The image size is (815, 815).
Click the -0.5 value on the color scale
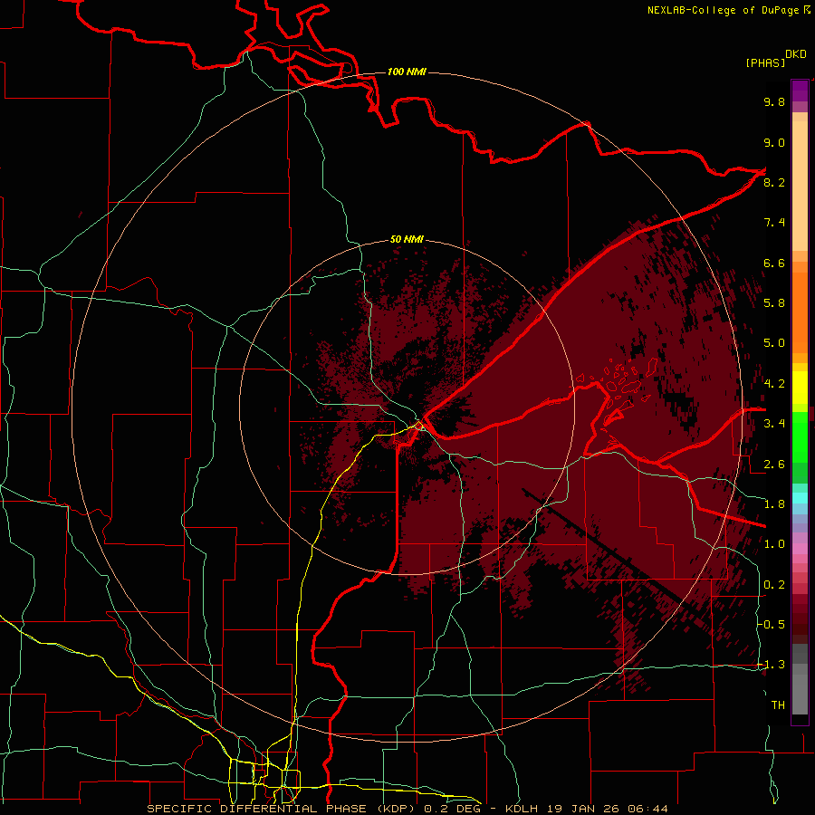(x=772, y=624)
